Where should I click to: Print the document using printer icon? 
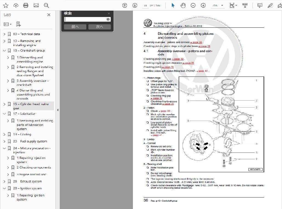26,5
